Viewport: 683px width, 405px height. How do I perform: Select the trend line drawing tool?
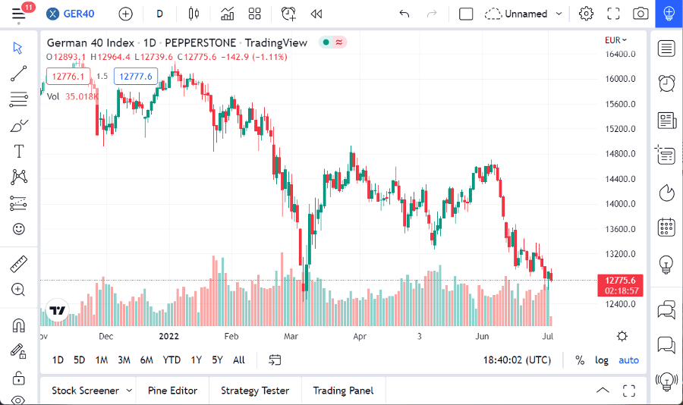[x=19, y=74]
